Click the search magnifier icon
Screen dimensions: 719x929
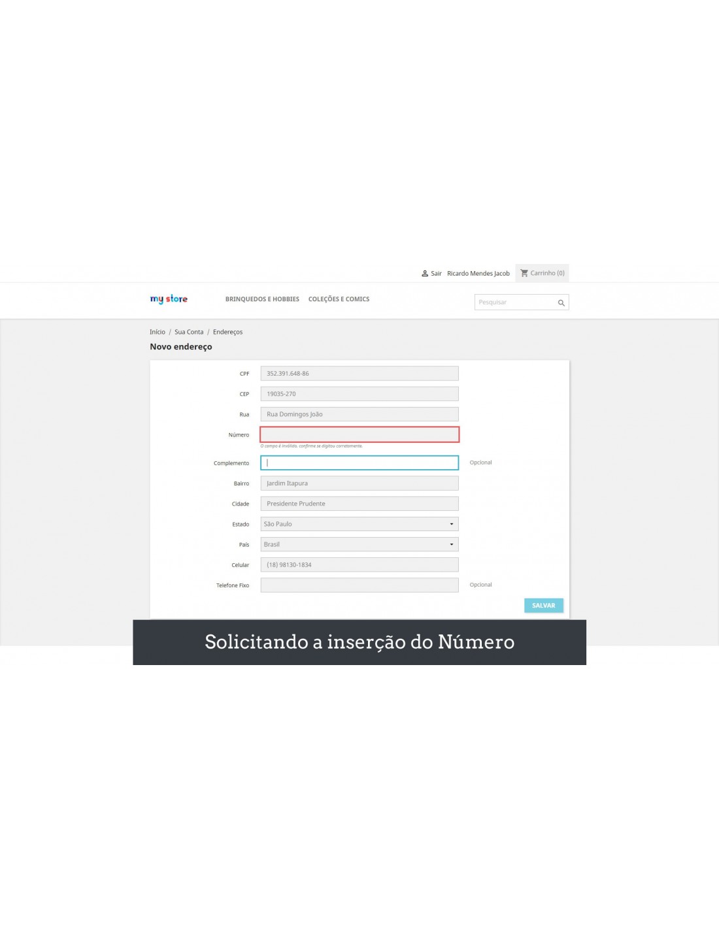click(561, 302)
